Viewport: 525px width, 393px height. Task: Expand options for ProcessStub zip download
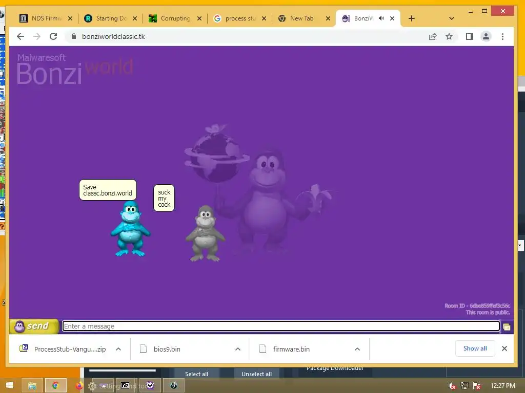coord(118,349)
